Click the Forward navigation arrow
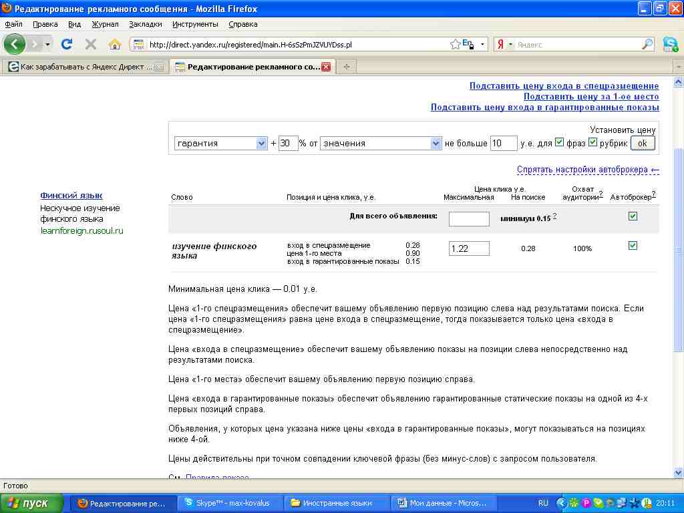The width and height of the screenshot is (684, 513). point(35,44)
